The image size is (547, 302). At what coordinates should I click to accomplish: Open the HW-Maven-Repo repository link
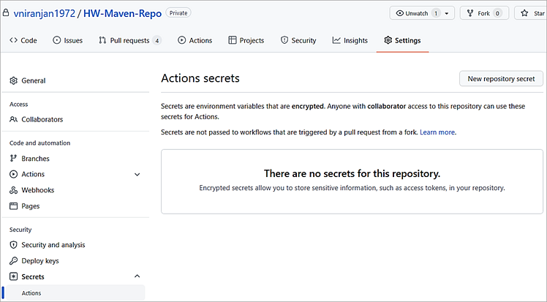point(122,13)
